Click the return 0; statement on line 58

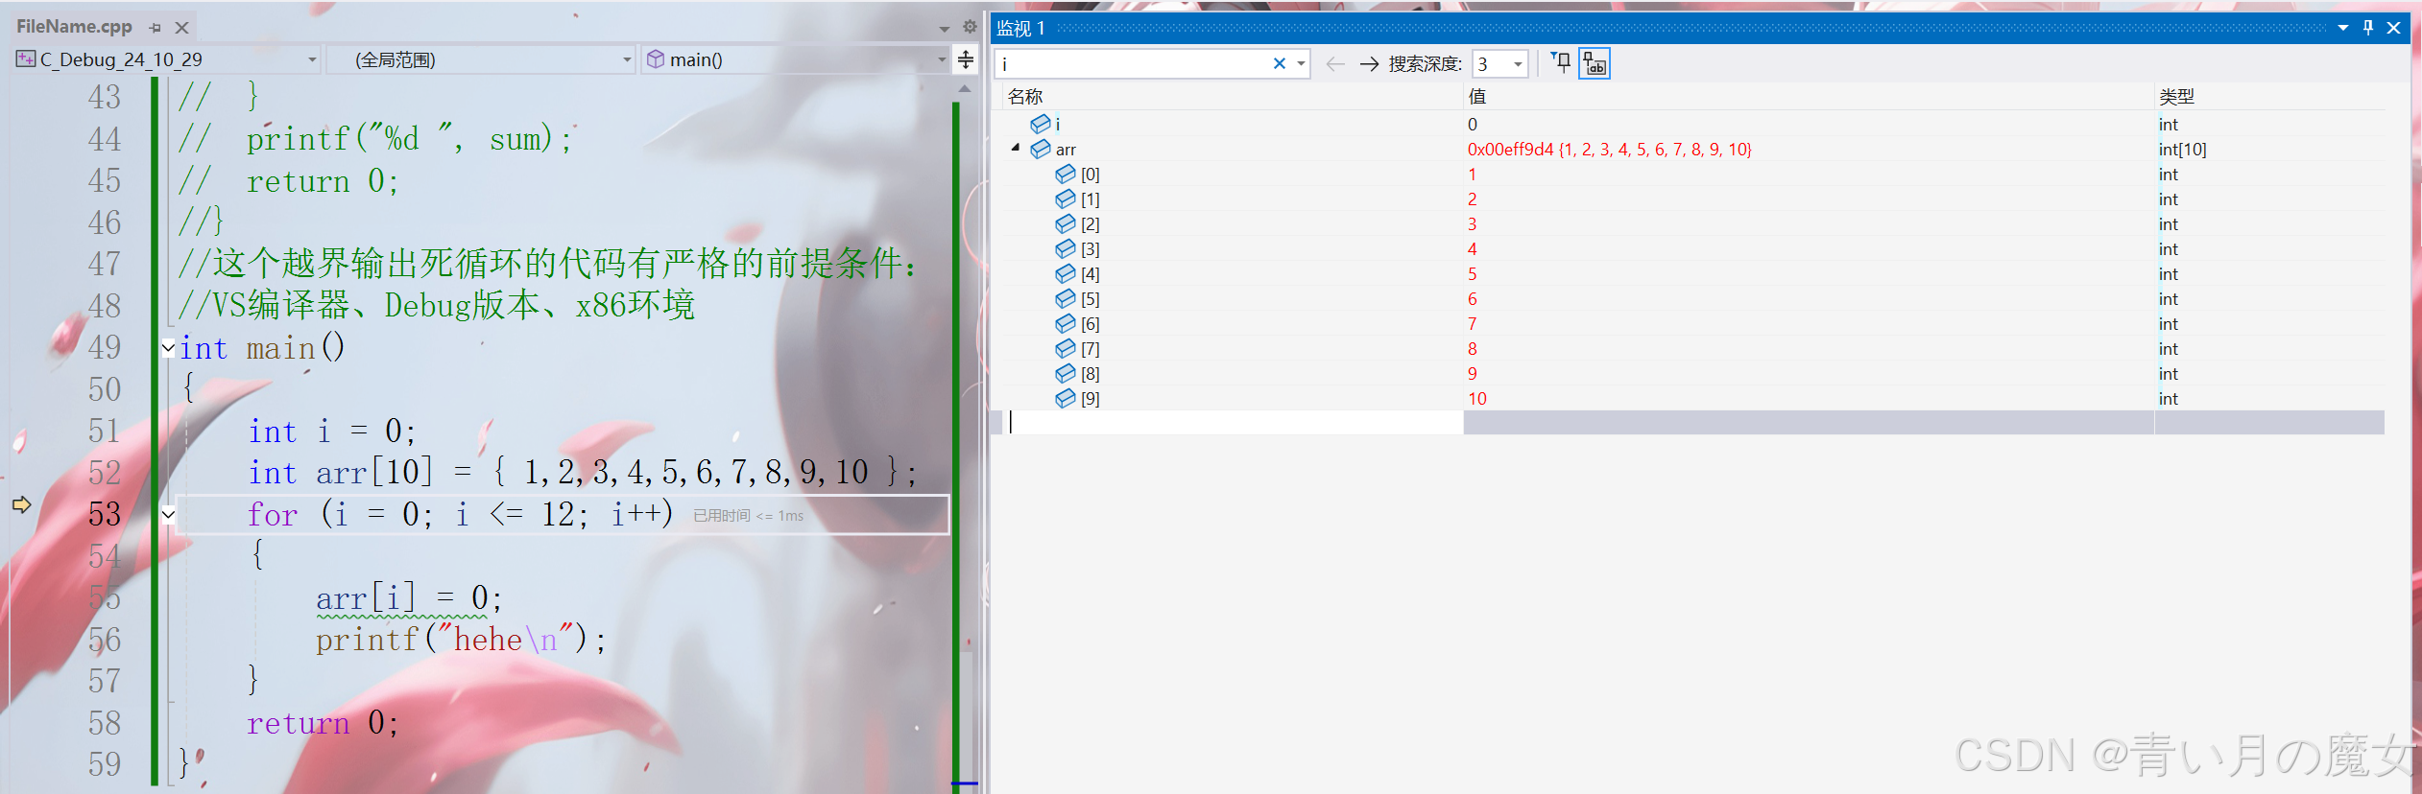coord(322,723)
